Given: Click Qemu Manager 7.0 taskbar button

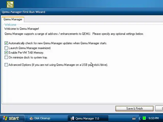Looking at the screenshot, I should click(88, 118).
